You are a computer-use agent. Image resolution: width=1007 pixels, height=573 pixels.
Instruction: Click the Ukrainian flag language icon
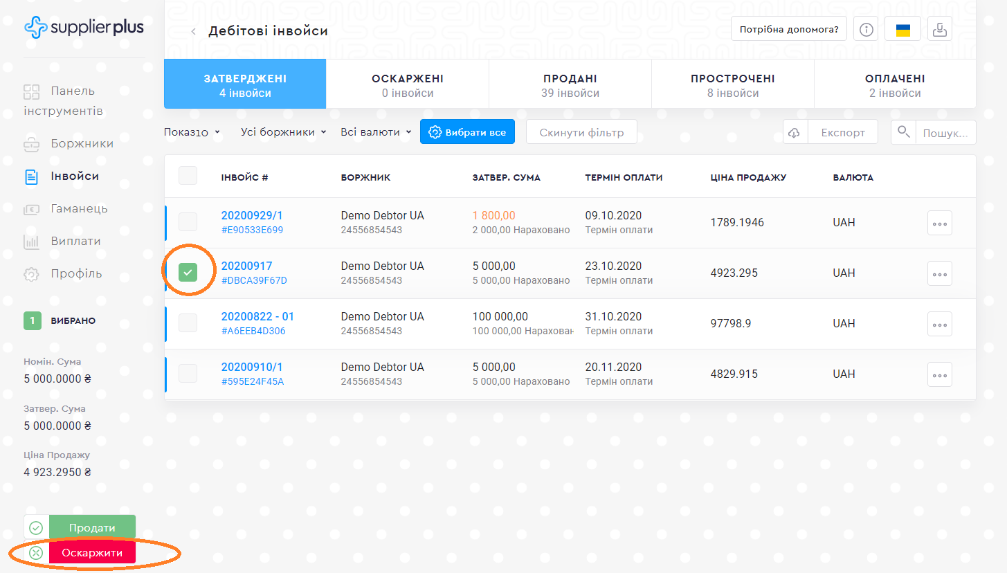(x=902, y=30)
